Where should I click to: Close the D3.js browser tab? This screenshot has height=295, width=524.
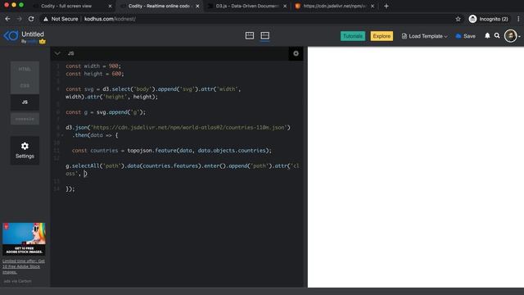[285, 6]
